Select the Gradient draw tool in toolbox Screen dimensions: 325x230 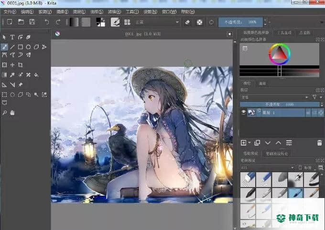click(4, 75)
